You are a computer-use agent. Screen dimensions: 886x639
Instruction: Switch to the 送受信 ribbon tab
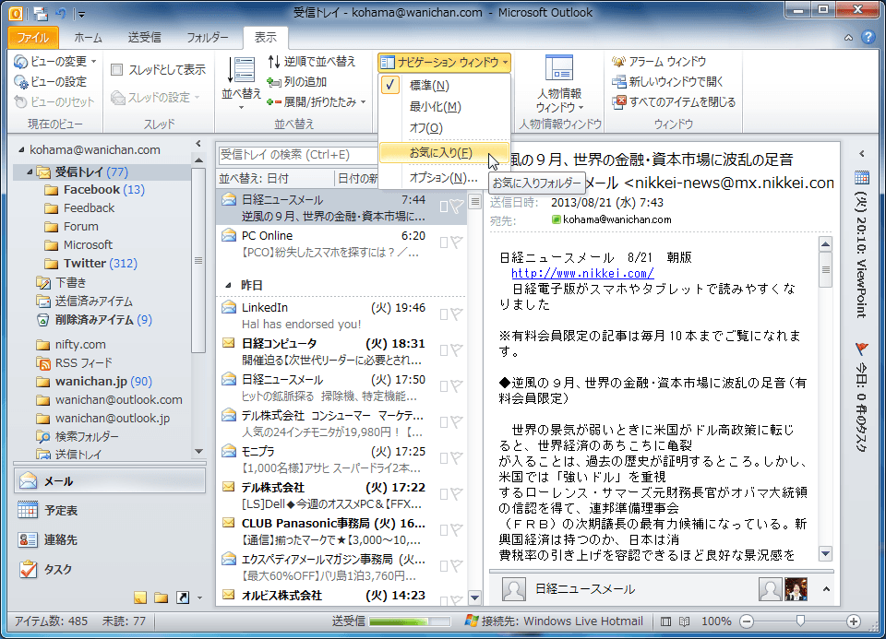(x=145, y=37)
